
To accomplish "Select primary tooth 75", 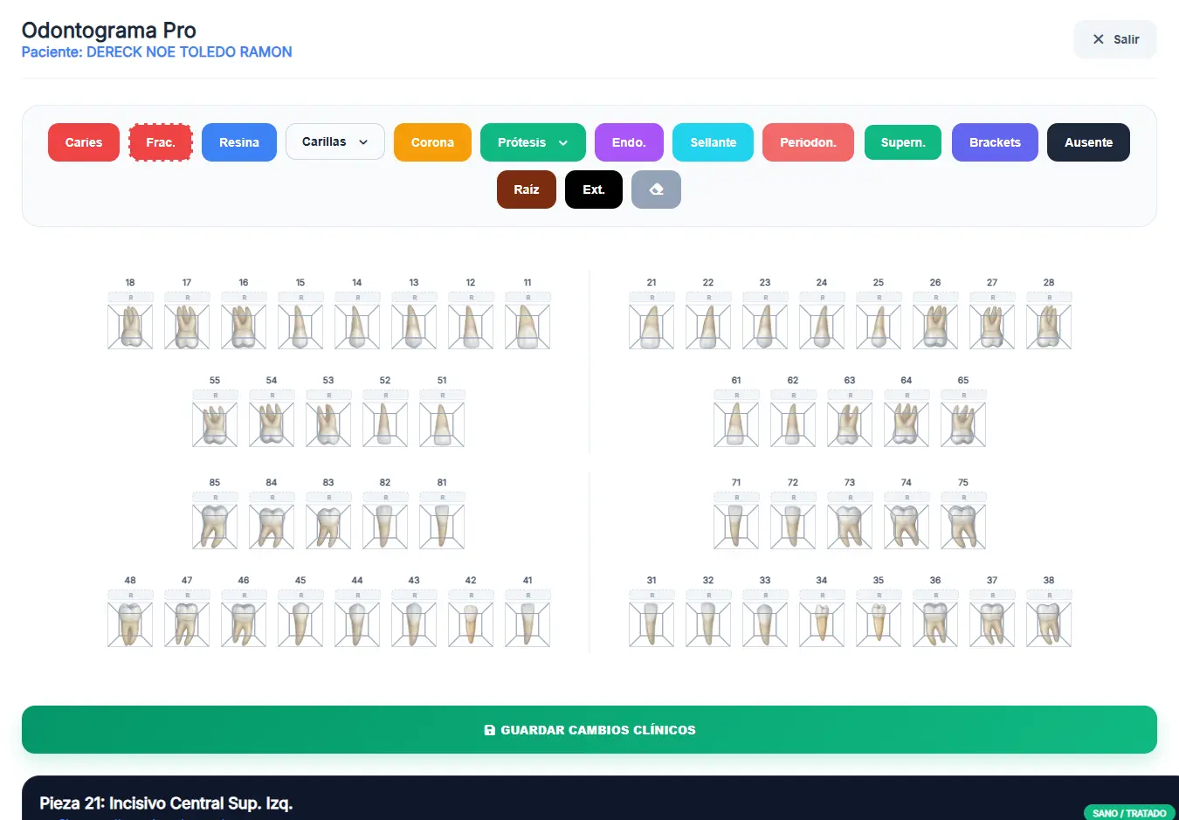I will click(963, 527).
